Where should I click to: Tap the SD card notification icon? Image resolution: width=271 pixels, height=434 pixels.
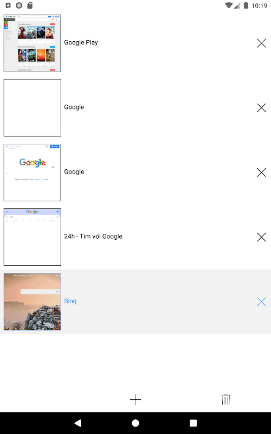[x=30, y=5]
